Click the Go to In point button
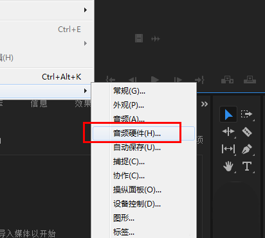Image resolution: width=265 pixels, height=238 pixels. (111, 80)
